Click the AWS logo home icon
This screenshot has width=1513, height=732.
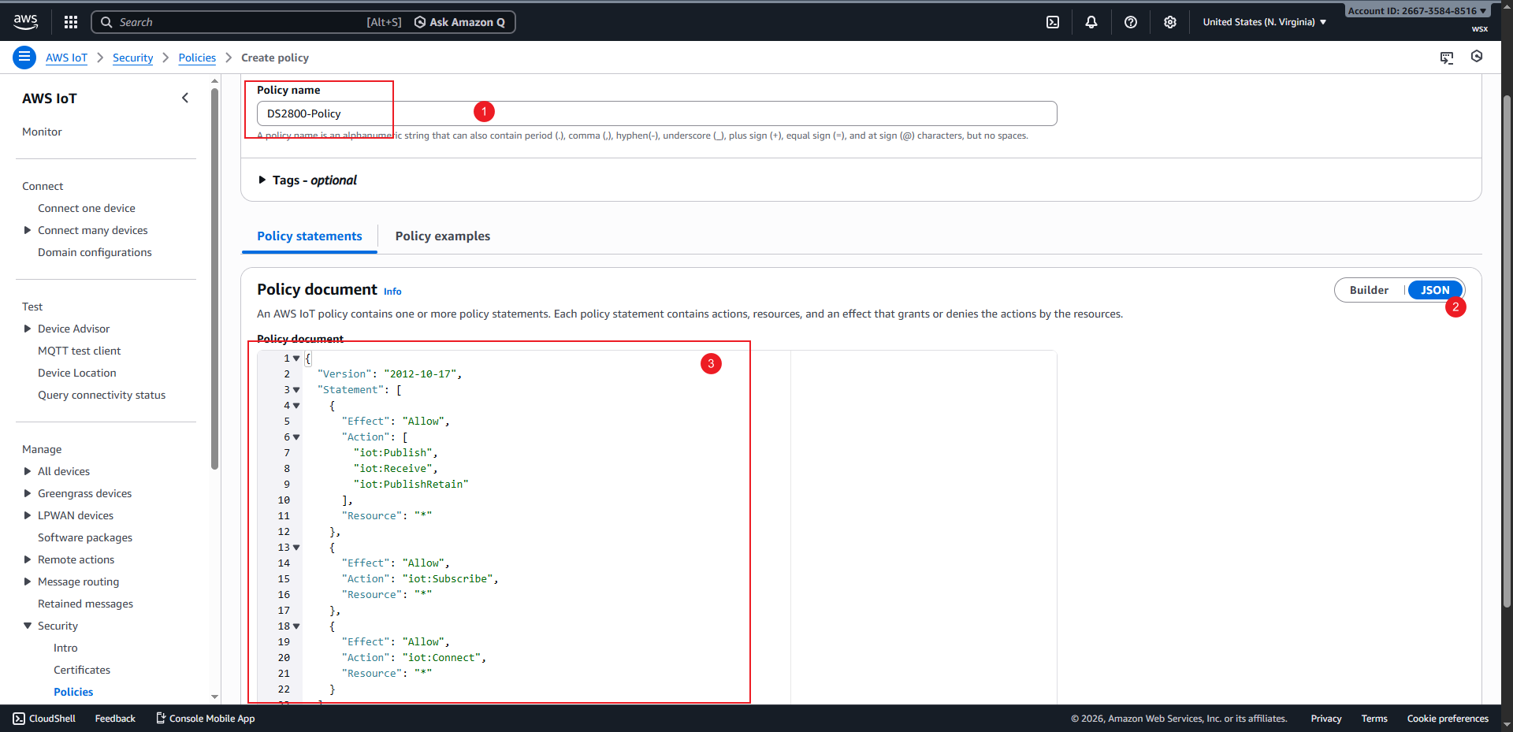pos(25,22)
